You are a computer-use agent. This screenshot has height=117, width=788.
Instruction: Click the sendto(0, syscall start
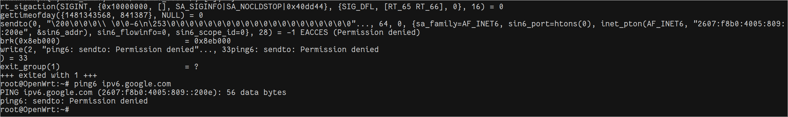click(x=21, y=24)
